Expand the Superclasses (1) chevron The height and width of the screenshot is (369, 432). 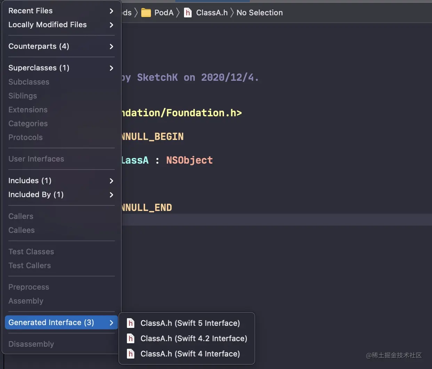point(111,68)
